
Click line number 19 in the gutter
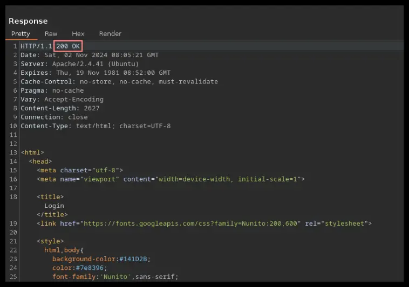(x=13, y=223)
